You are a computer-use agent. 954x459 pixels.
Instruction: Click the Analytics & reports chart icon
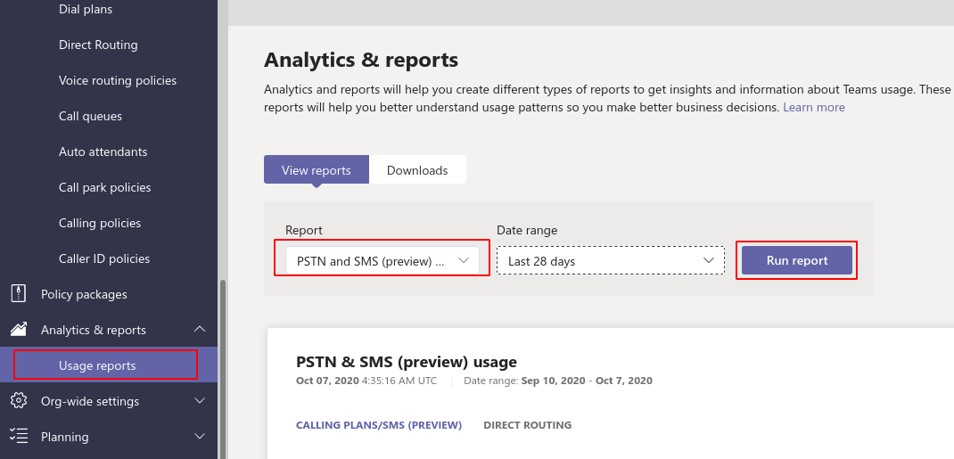click(19, 330)
